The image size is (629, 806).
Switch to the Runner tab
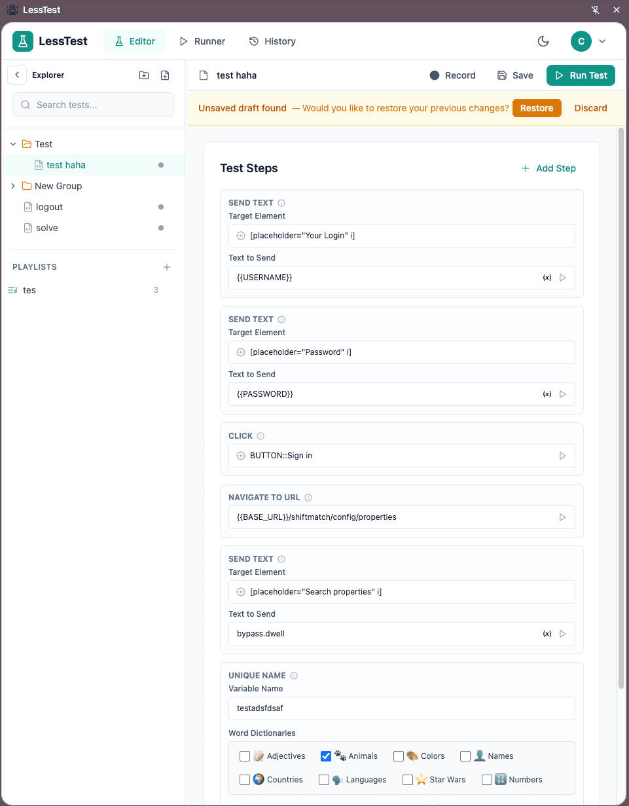[x=202, y=41]
